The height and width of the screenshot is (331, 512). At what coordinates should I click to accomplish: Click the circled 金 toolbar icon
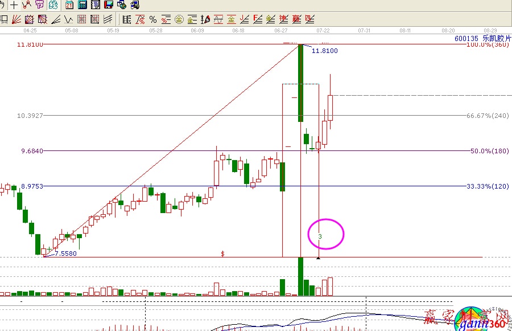[179, 19]
